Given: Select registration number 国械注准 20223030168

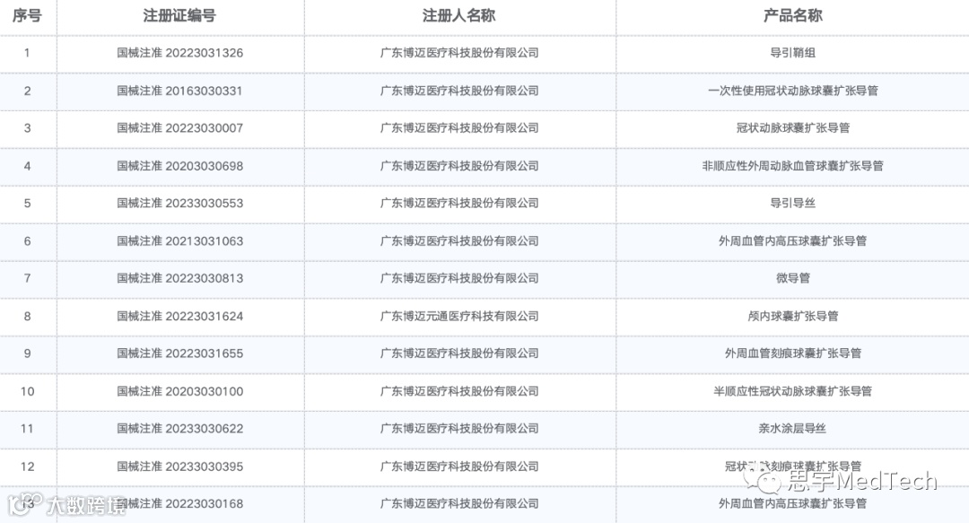Looking at the screenshot, I should (x=179, y=504).
